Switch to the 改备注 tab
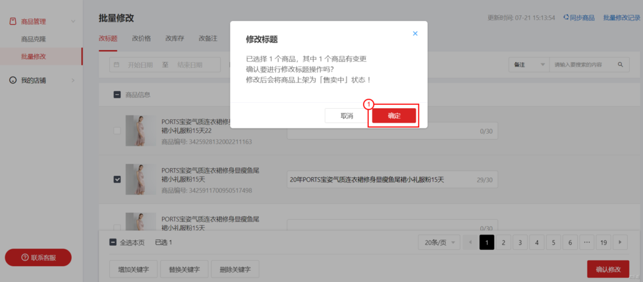 [x=208, y=38]
